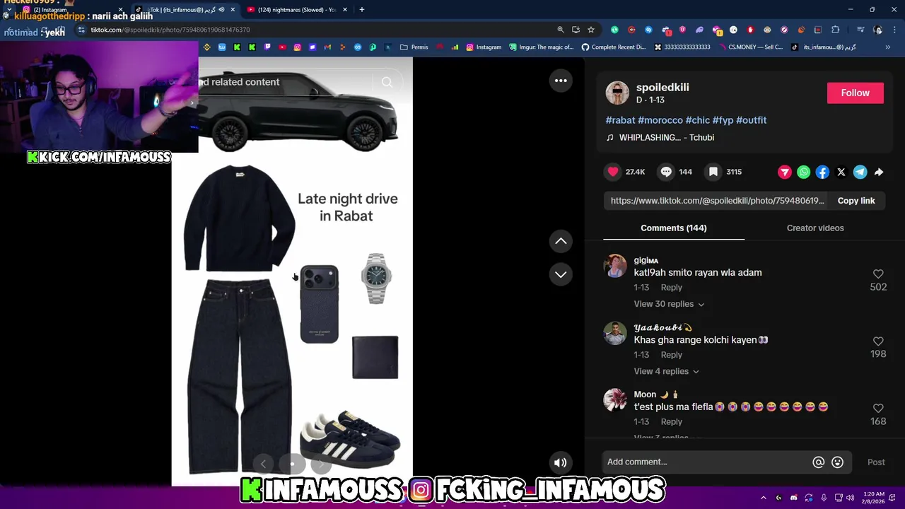
Task: Open a new browser tab
Action: tap(362, 9)
